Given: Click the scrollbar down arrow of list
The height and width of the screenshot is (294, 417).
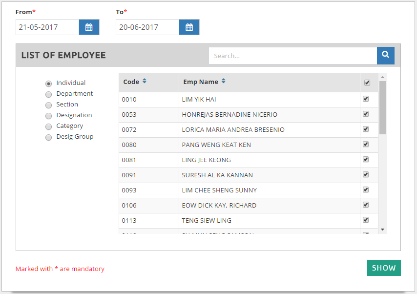Looking at the screenshot, I should point(383,230).
